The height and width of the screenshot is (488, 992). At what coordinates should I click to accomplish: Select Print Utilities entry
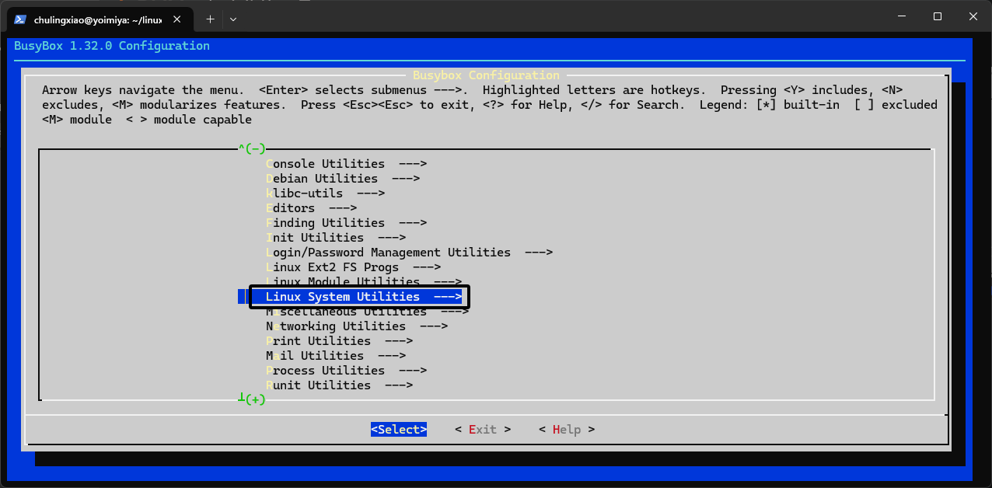pos(339,341)
